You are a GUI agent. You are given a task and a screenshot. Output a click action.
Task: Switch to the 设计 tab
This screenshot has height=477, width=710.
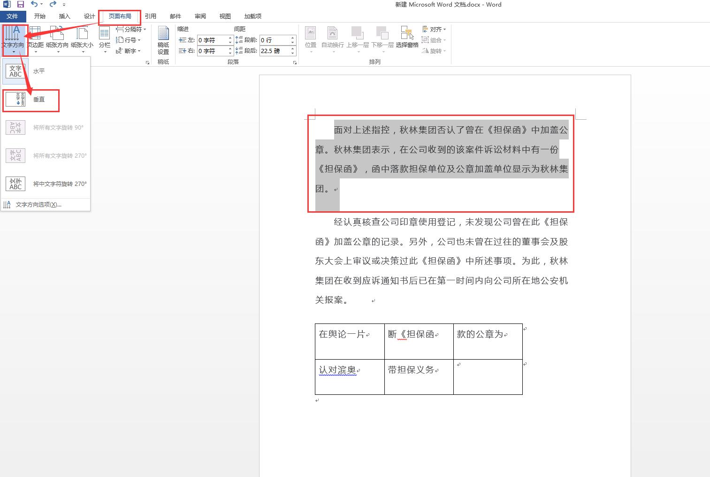[x=90, y=16]
